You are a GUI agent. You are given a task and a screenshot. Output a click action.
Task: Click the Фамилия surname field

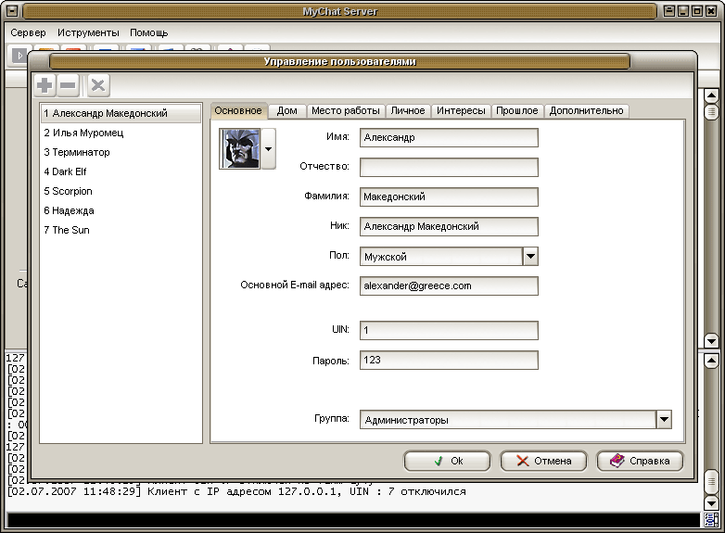[x=449, y=197]
